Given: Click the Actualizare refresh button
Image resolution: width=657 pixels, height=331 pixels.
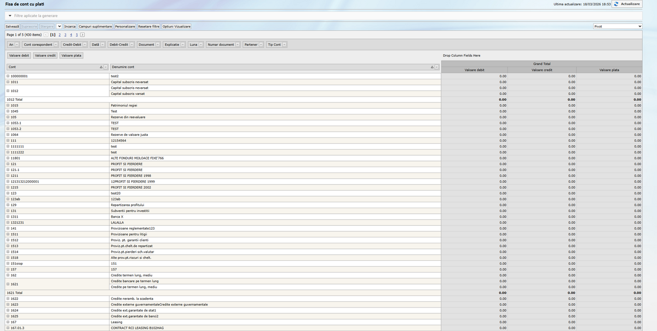Looking at the screenshot, I should (627, 4).
